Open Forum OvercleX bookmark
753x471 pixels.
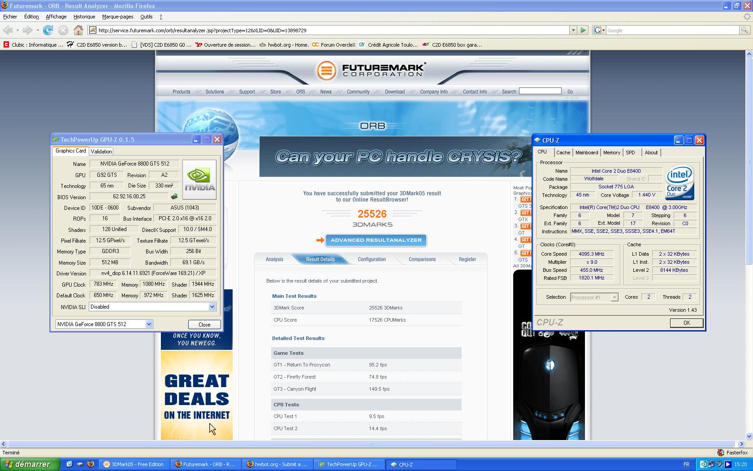pos(333,44)
